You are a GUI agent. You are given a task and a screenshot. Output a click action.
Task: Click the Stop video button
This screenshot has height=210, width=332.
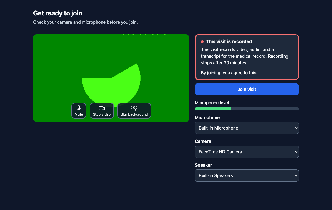pyautogui.click(x=102, y=111)
